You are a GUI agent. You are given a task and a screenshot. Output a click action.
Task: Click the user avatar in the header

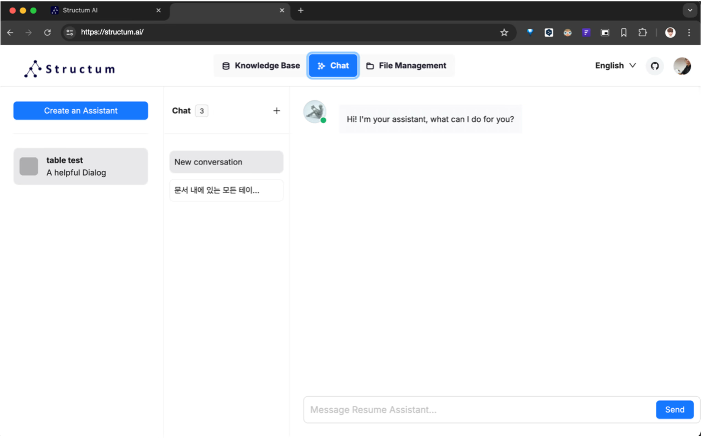pyautogui.click(x=682, y=66)
